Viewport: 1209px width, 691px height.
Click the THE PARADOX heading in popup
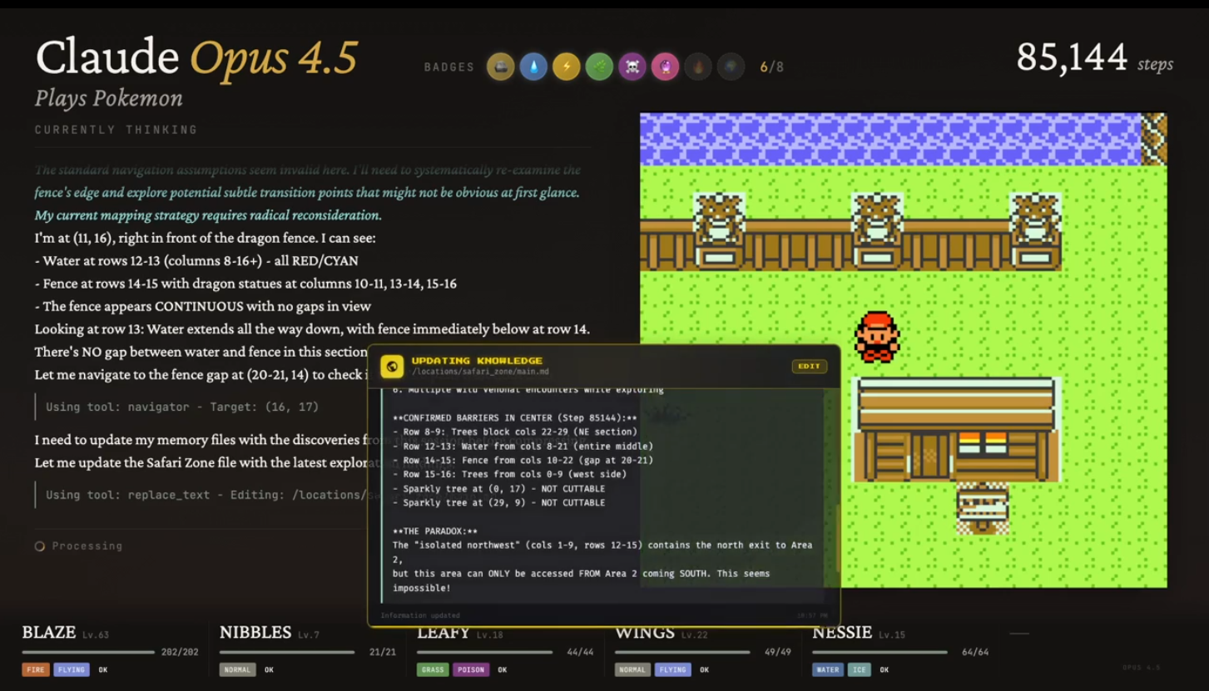tap(435, 531)
